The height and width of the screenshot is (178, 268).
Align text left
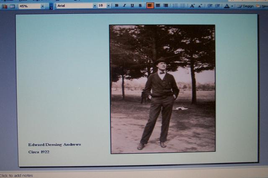150,5
